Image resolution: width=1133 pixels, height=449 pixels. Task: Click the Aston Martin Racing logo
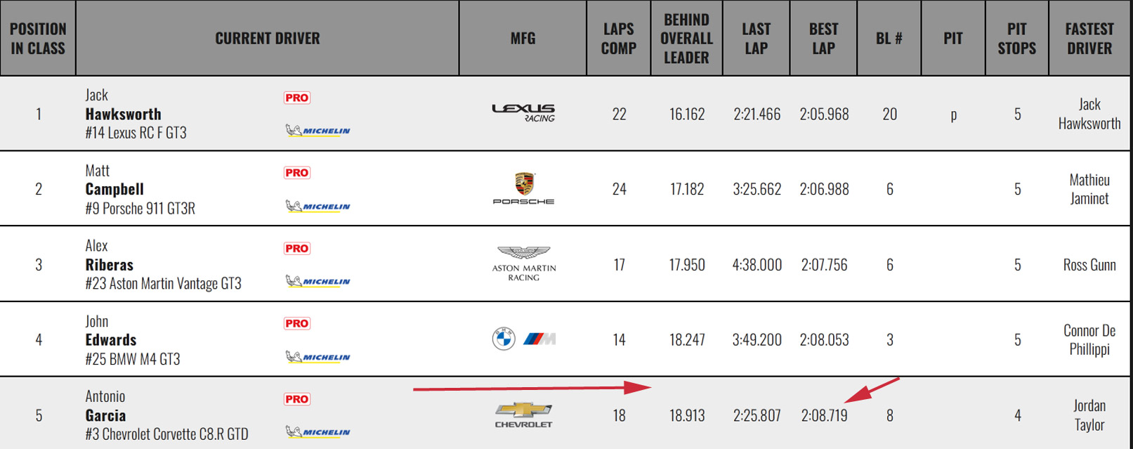coord(523,263)
